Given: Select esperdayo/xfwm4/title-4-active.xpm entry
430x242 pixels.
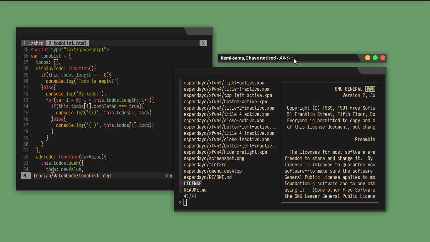Looking at the screenshot, I should (227, 114).
